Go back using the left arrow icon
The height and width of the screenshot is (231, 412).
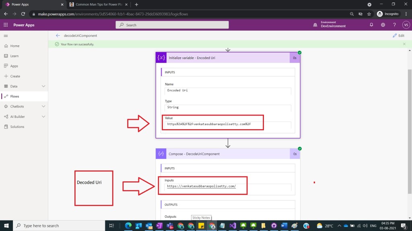coord(58,36)
